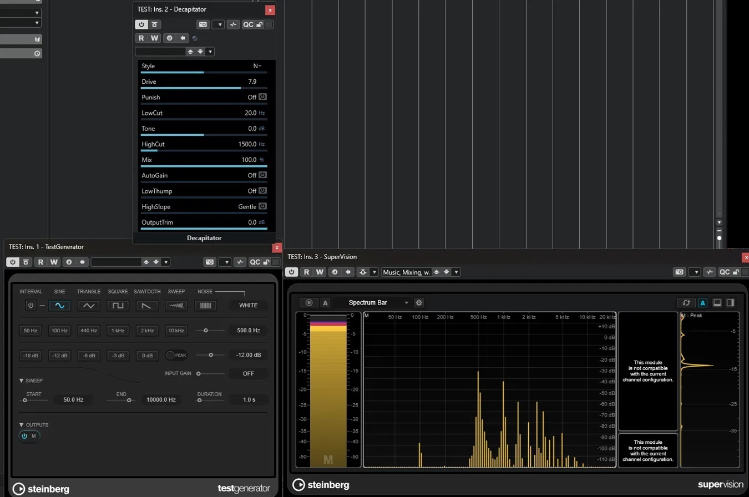This screenshot has width=749, height=497.
Task: Choose the 1 kHz frequency preset
Action: pos(118,331)
